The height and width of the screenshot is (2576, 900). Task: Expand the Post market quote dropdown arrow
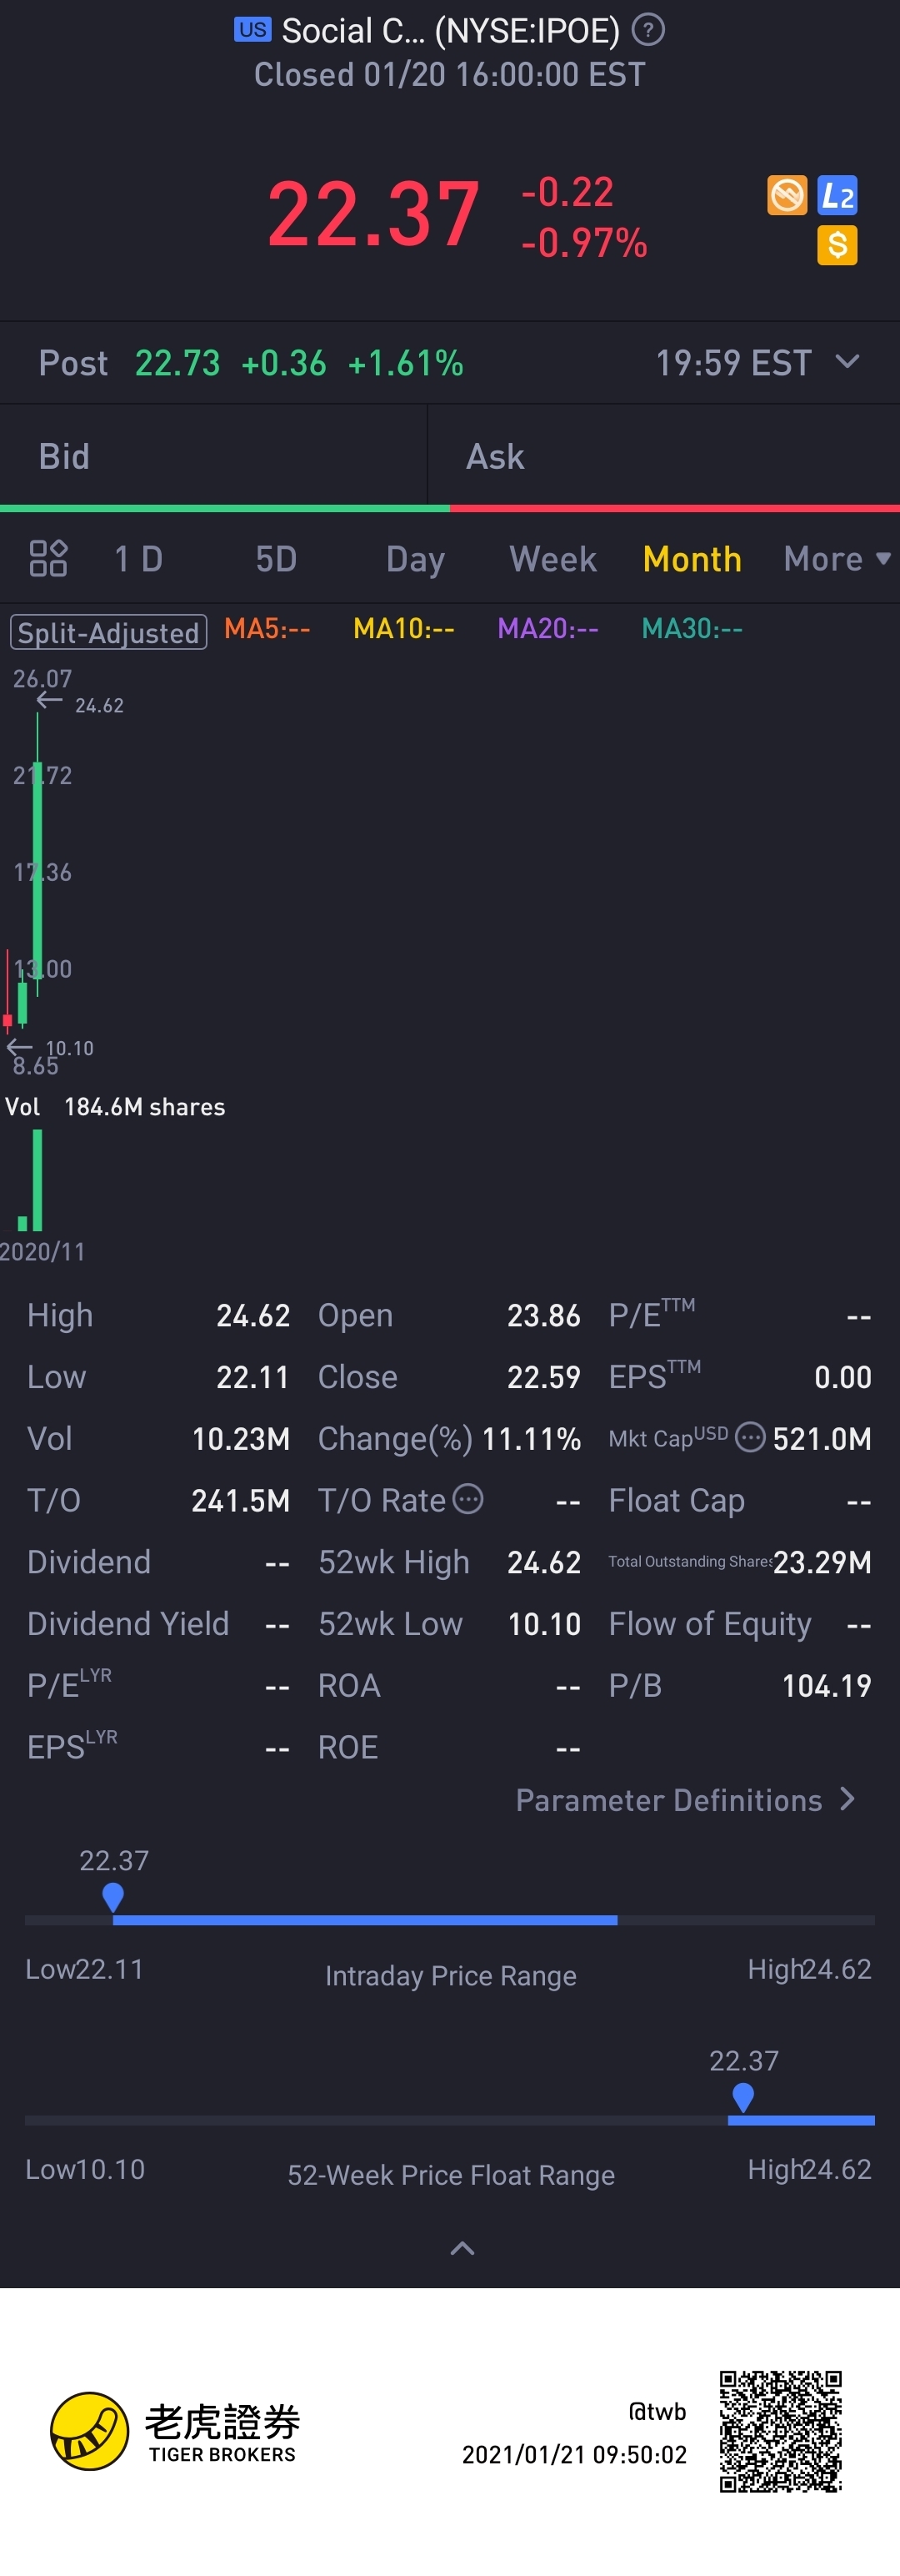(847, 362)
